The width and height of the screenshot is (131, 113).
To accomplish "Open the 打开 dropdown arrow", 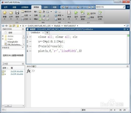I will tap(11, 19).
